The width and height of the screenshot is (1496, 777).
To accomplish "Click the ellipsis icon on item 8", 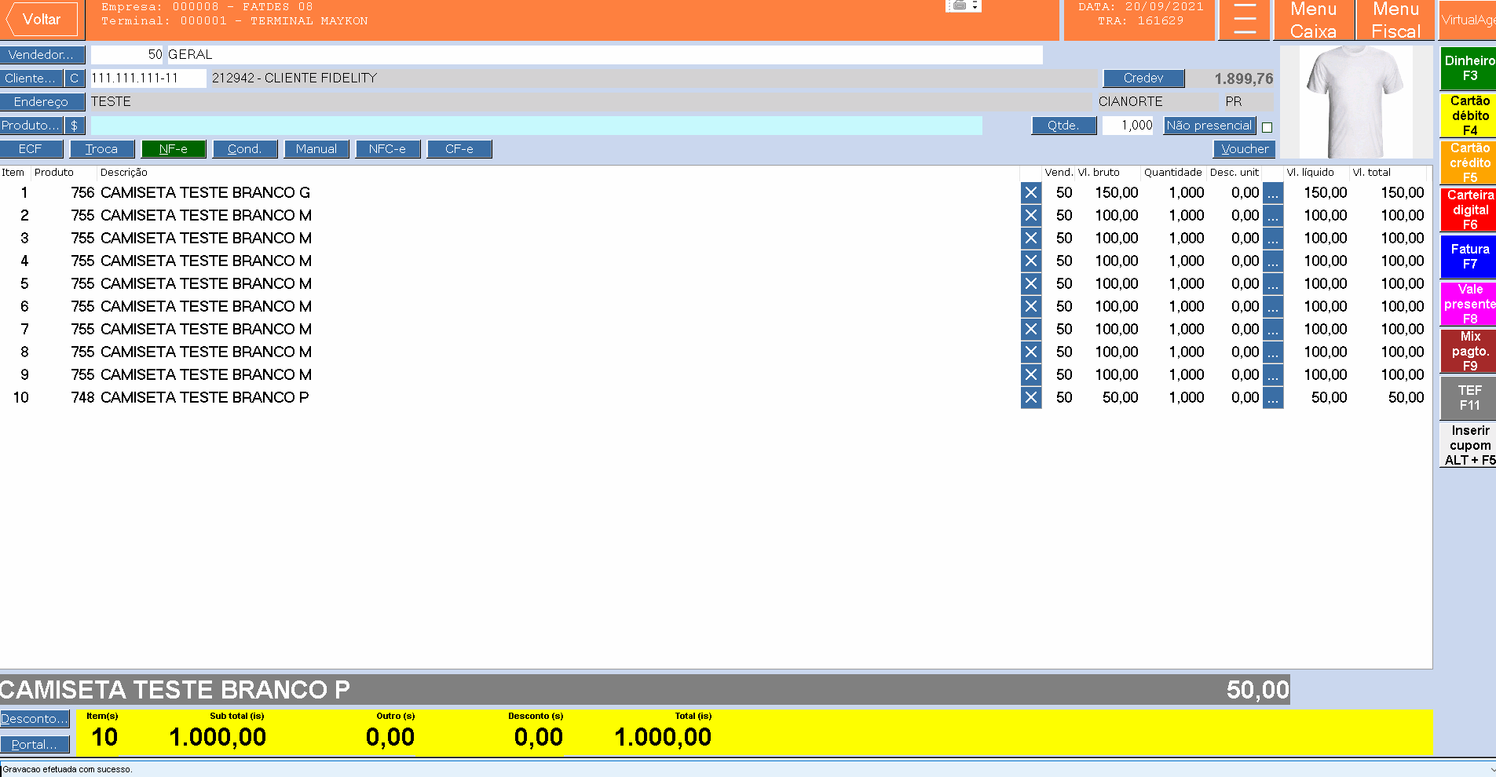I will [1273, 352].
